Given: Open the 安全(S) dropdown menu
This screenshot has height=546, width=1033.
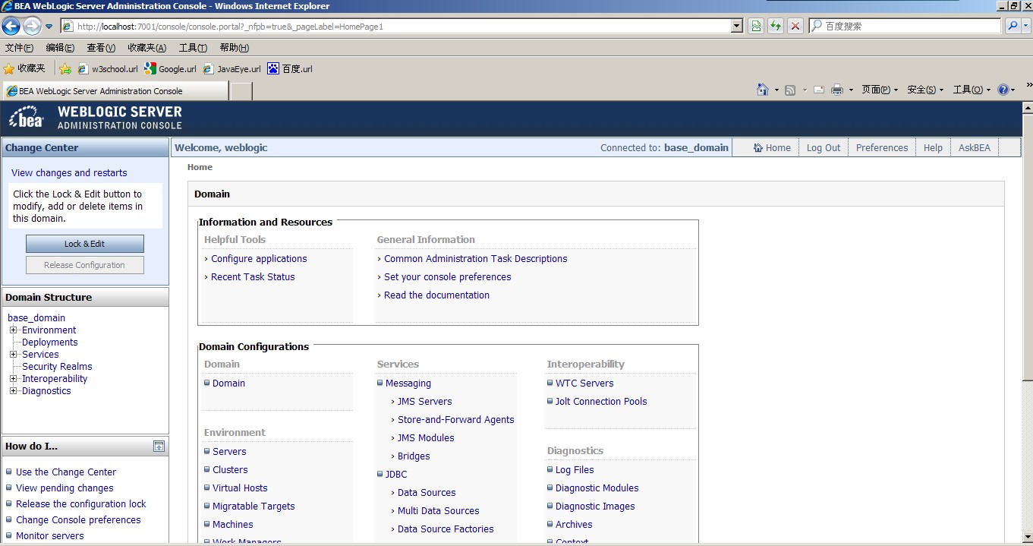Looking at the screenshot, I should 925,90.
